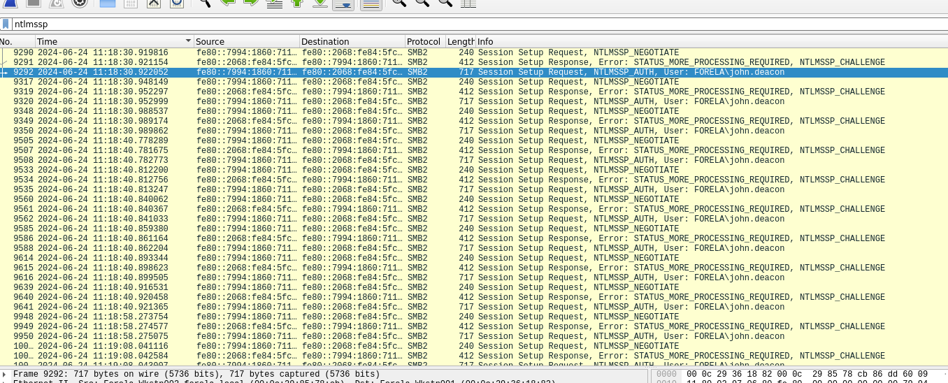Select packet 9950 in the list

(474, 336)
